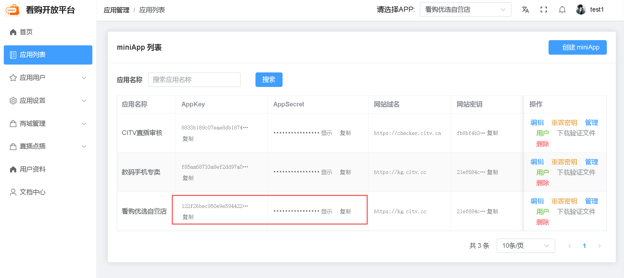Click 用户 for 看购优选自营店
Screen dimensions: 624x278
point(542,212)
